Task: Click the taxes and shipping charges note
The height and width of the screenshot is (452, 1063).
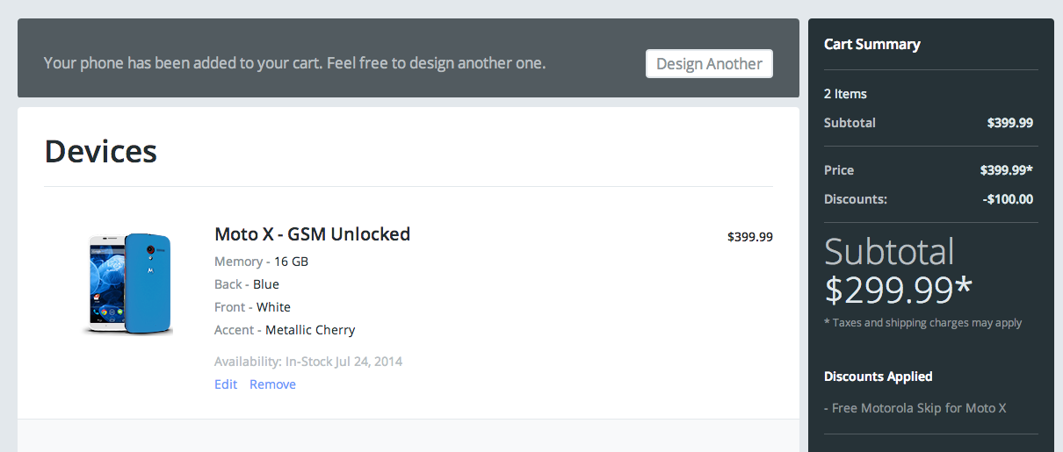Action: pos(922,323)
